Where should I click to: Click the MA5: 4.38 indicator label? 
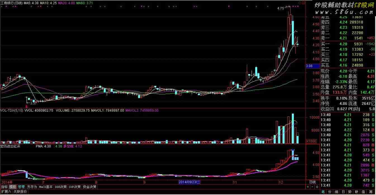(x=31, y=3)
